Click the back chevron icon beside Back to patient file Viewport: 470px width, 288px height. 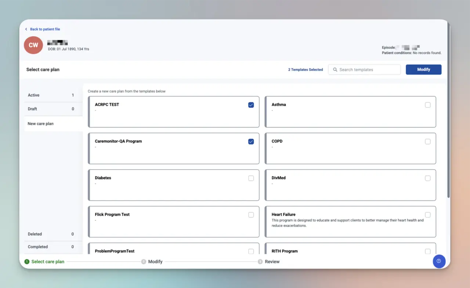tap(26, 29)
